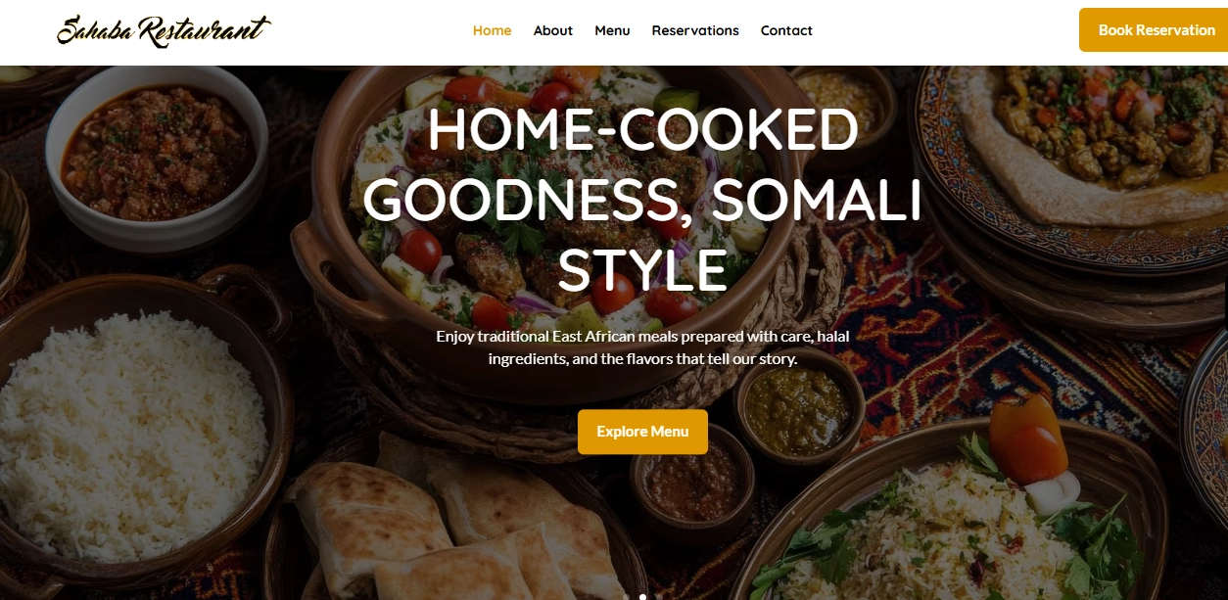Click the red stew bowl in hero photo
Screen dimensions: 1228x600
157,157
